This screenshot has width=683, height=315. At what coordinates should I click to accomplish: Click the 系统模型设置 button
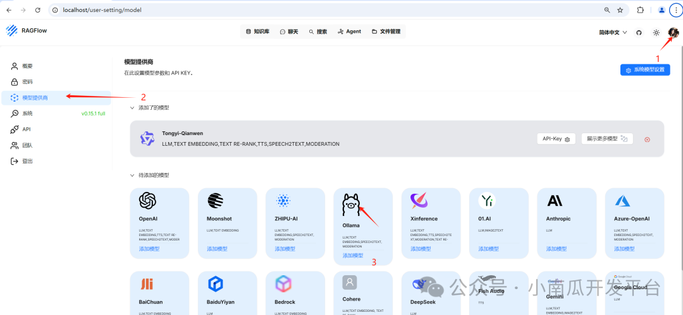click(645, 69)
